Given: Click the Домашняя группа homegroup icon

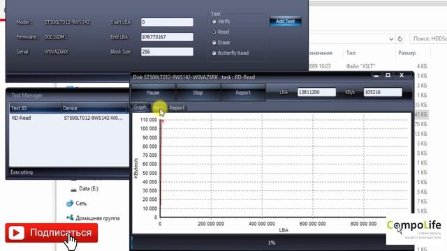Looking at the screenshot, I should 70,218.
